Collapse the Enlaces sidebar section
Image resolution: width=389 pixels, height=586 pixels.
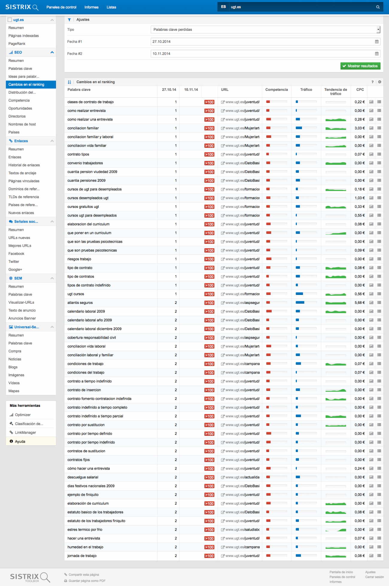(x=52, y=141)
